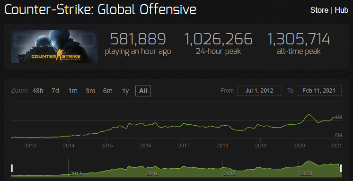Open the Store link

point(319,10)
